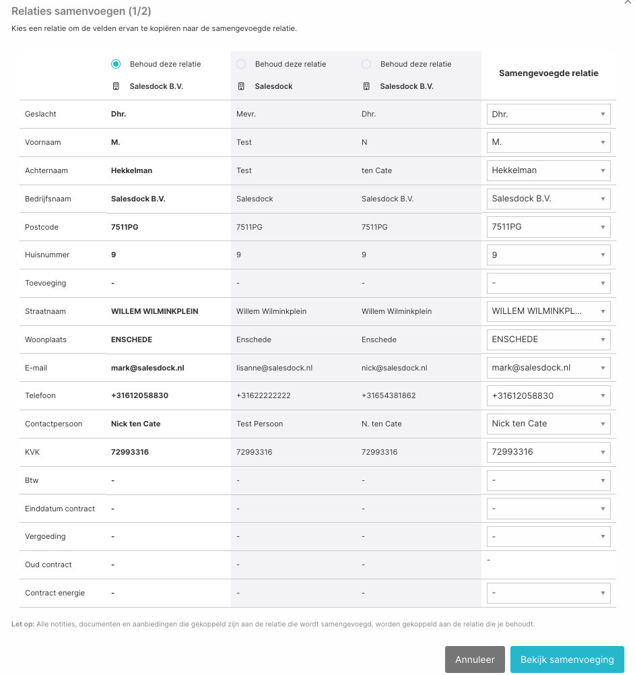Image resolution: width=635 pixels, height=675 pixels.
Task: Open the Geslacht dropdown showing Dhr.
Action: point(549,114)
